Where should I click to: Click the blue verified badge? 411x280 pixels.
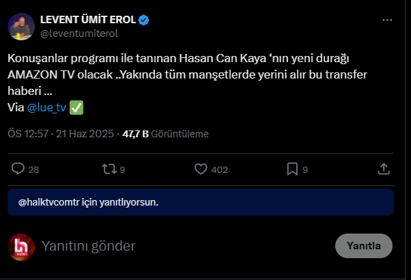tap(143, 20)
